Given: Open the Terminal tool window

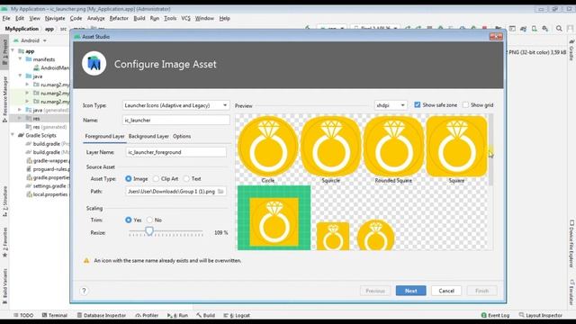Looking at the screenshot, I should pyautogui.click(x=54, y=315).
